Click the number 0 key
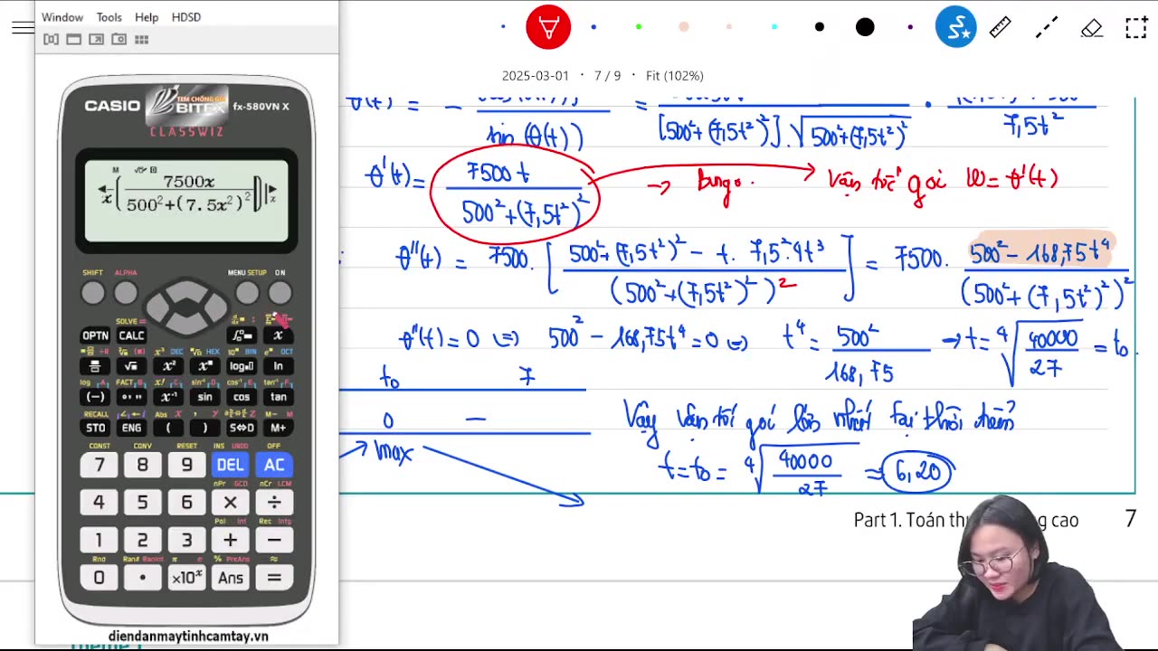This screenshot has height=651, width=1158. (x=99, y=578)
